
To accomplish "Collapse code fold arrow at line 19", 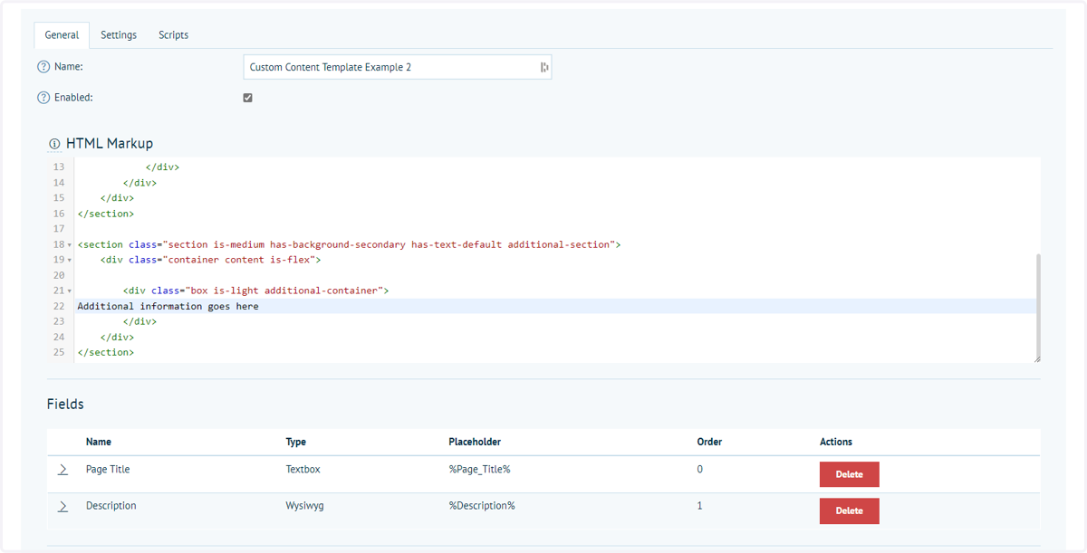I will 70,261.
